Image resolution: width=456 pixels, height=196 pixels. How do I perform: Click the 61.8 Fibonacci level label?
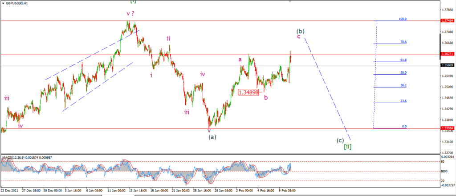[403, 60]
